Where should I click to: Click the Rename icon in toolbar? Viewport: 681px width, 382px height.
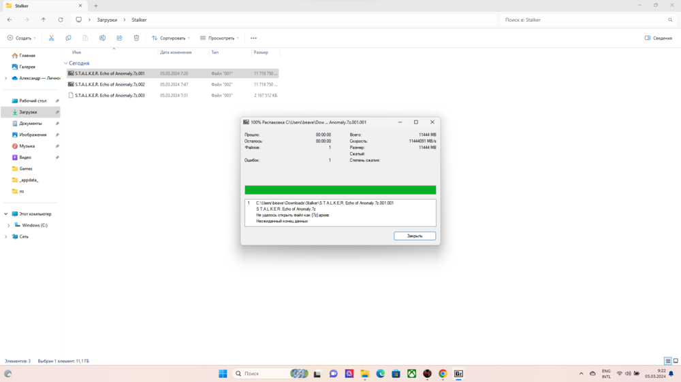(102, 38)
